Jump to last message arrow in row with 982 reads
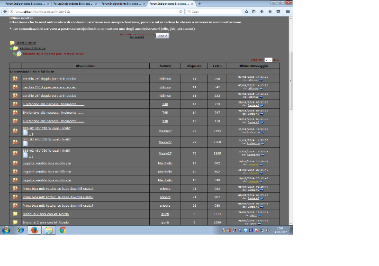This screenshot has height=266, width=379. (x=262, y=190)
